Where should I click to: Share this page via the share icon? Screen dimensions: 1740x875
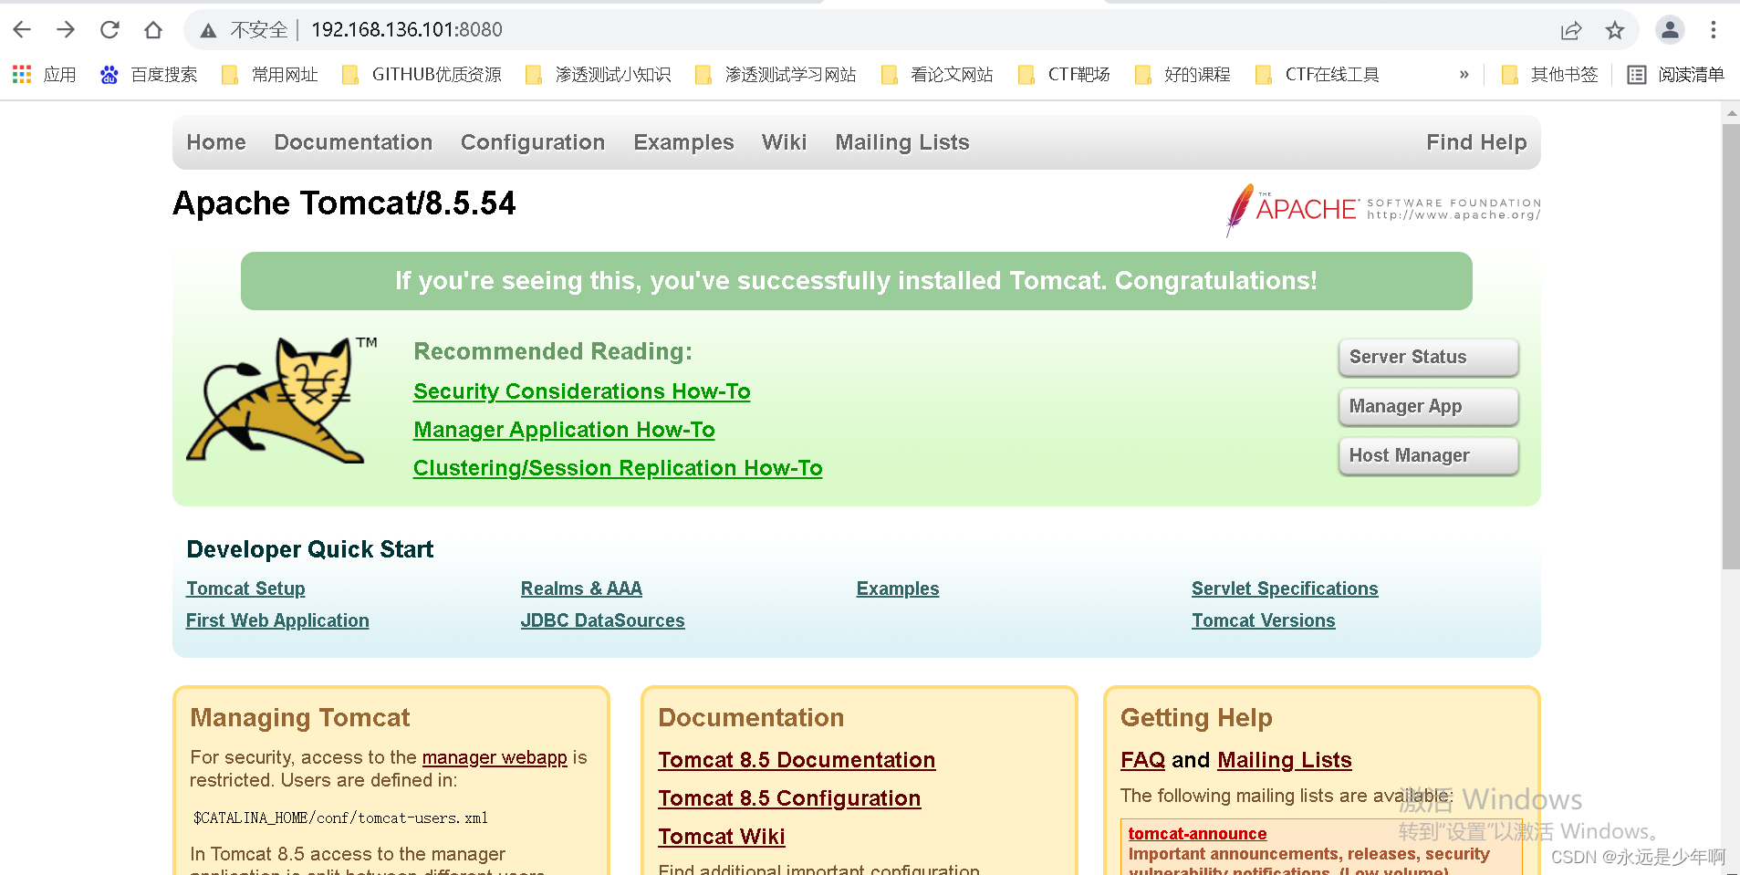click(1570, 30)
